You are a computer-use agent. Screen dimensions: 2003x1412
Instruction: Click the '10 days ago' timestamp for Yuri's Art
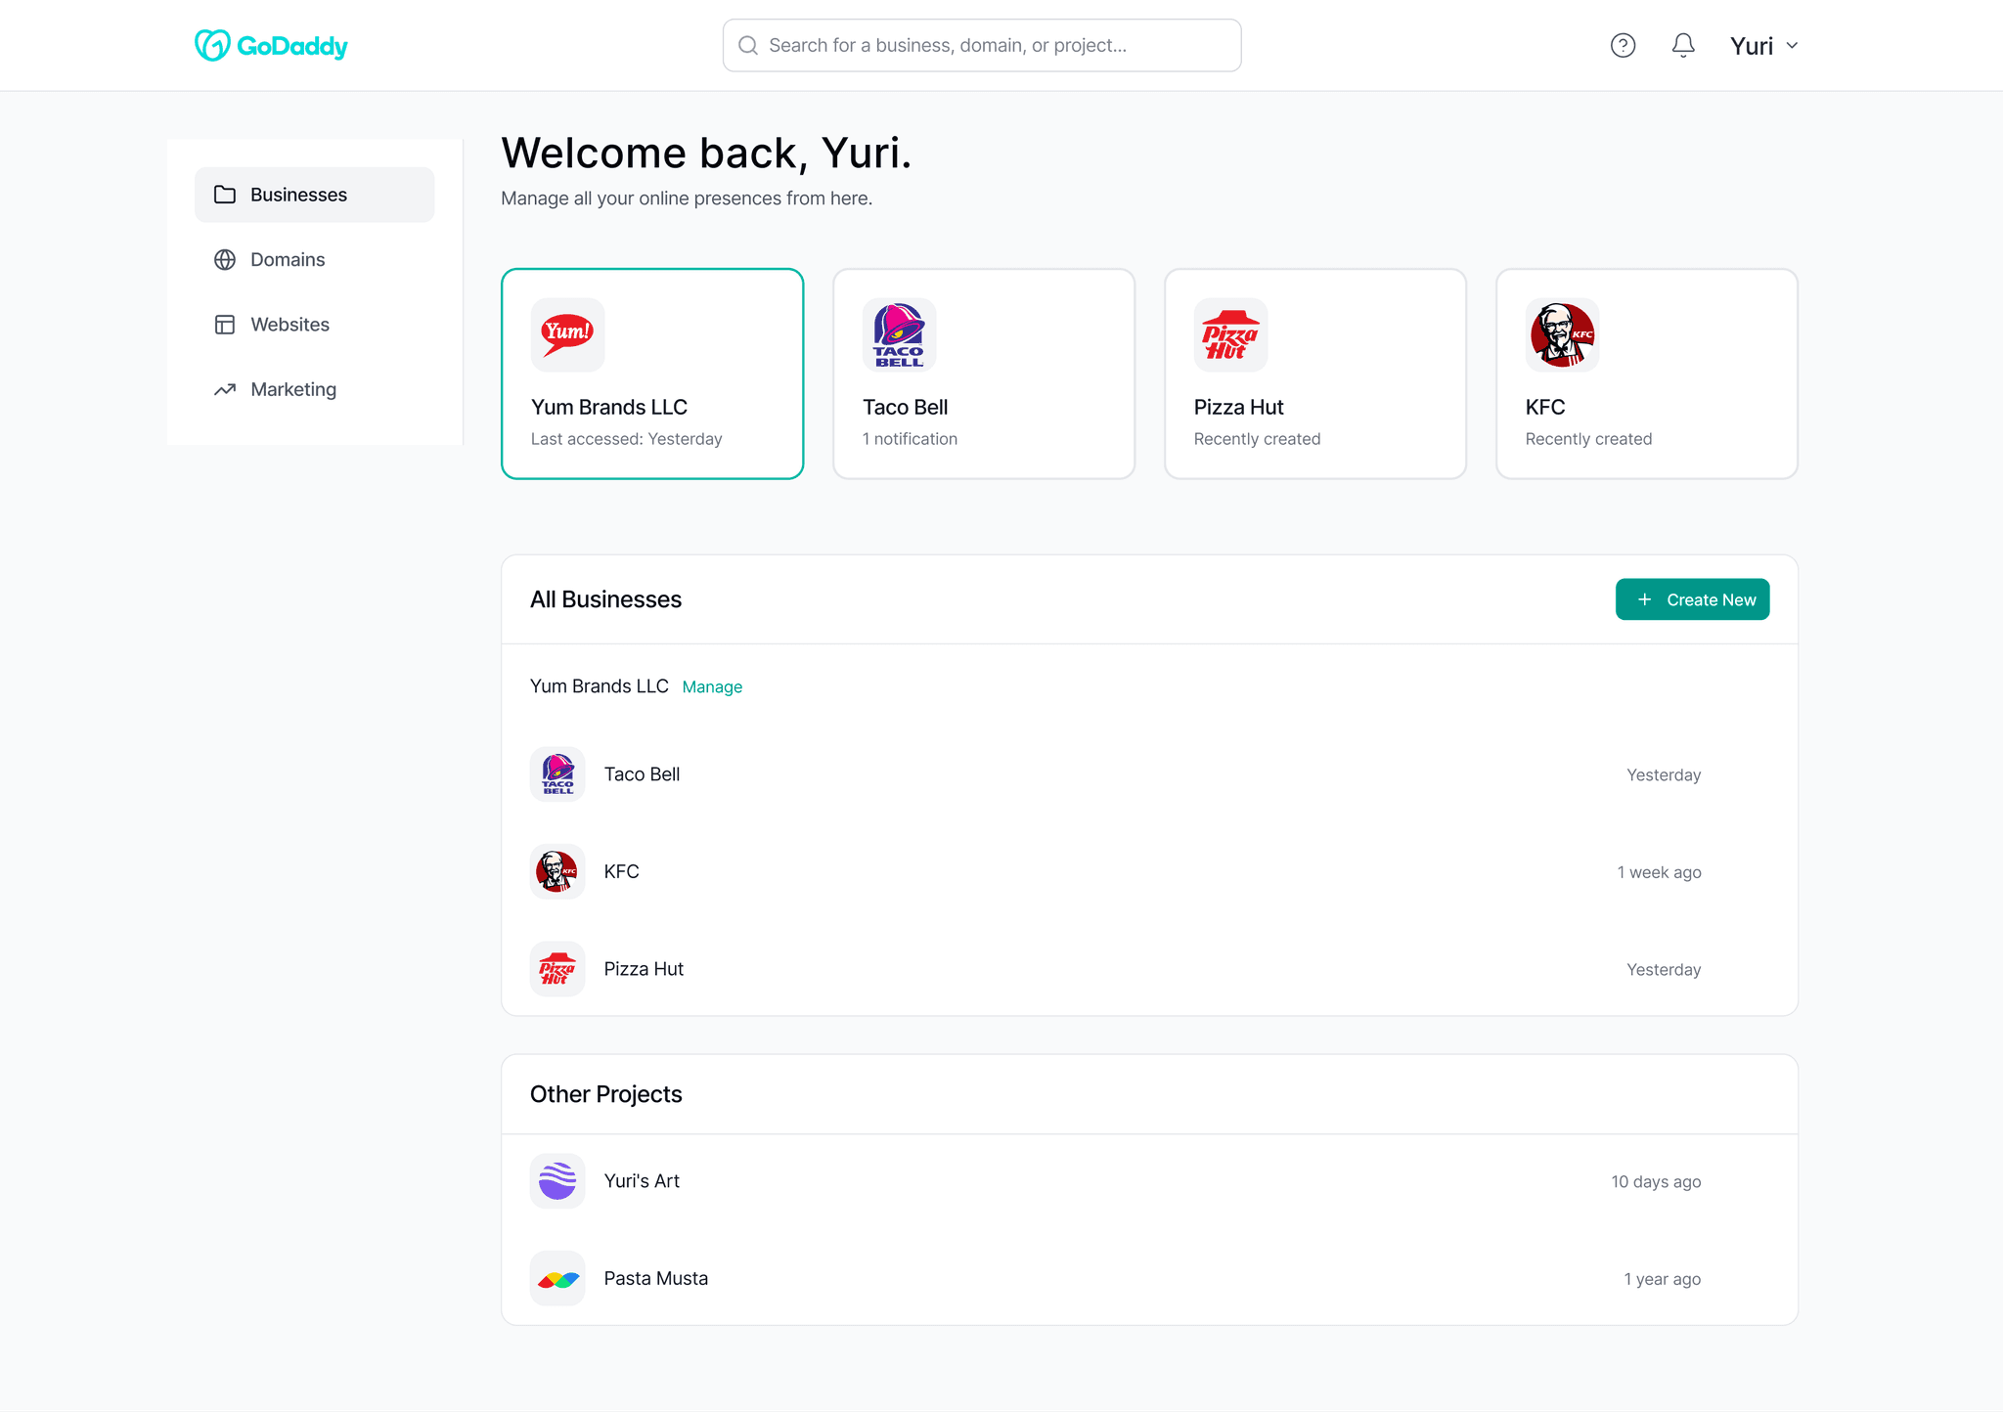[1656, 1182]
